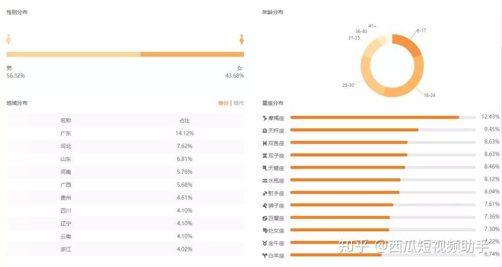Switch to the 城市 tab

238,103
